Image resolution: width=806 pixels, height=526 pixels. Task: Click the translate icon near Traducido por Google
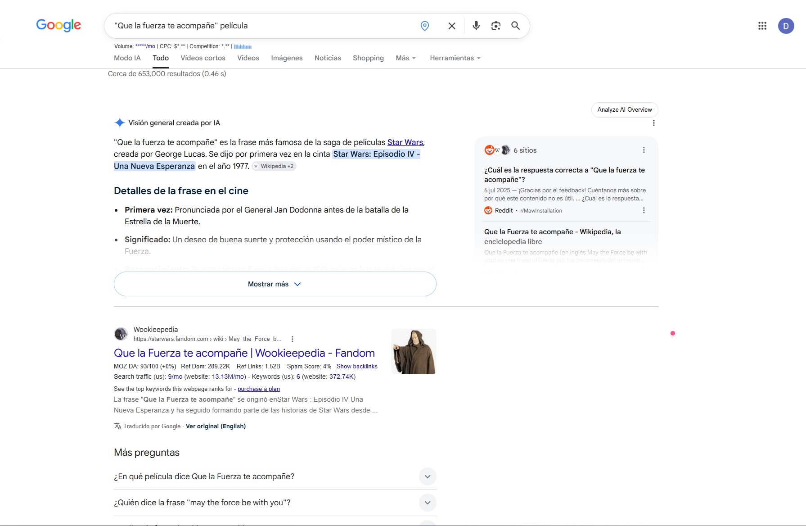(117, 426)
